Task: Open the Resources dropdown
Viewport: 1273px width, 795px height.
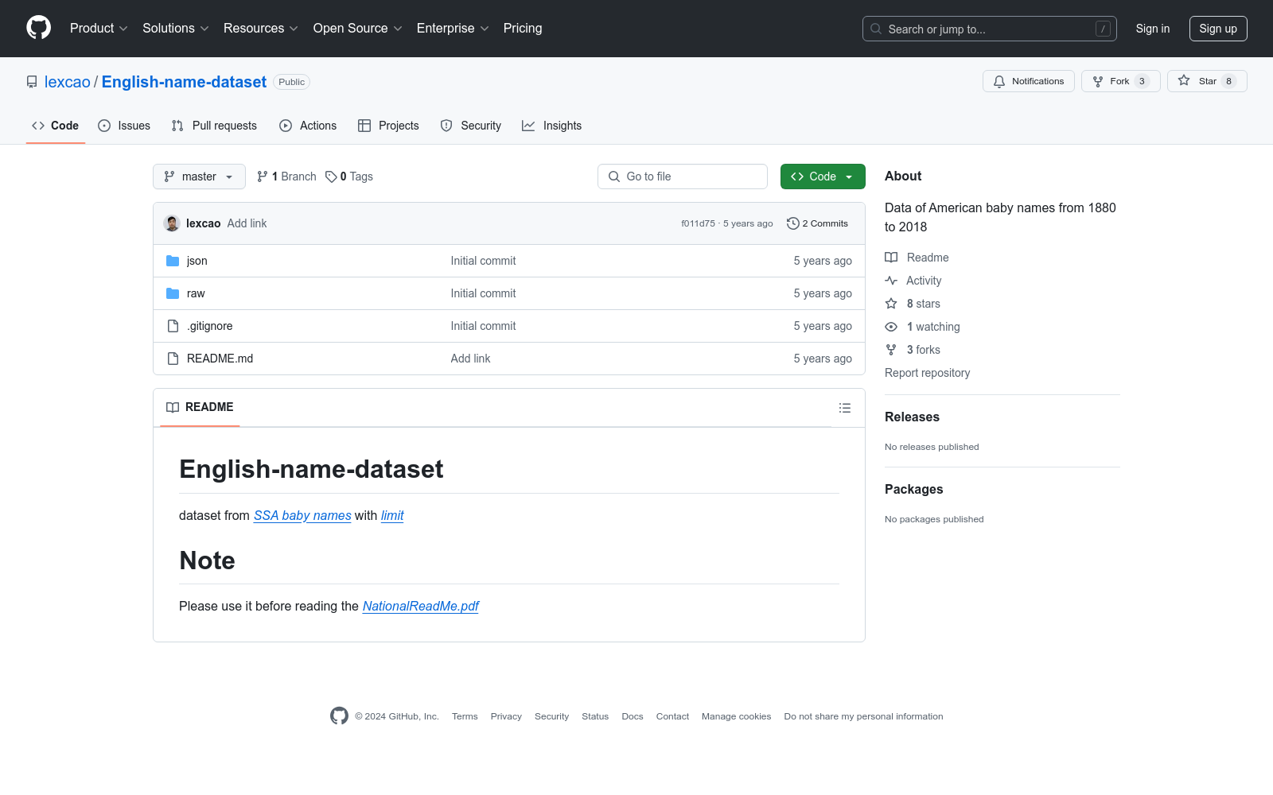Action: [x=261, y=28]
